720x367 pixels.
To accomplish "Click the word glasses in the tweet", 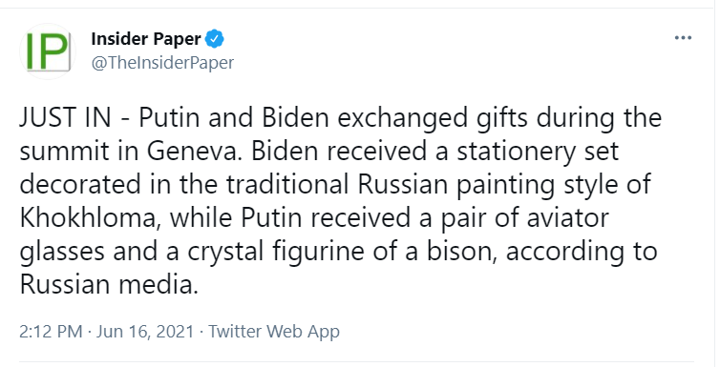I will tap(71, 253).
